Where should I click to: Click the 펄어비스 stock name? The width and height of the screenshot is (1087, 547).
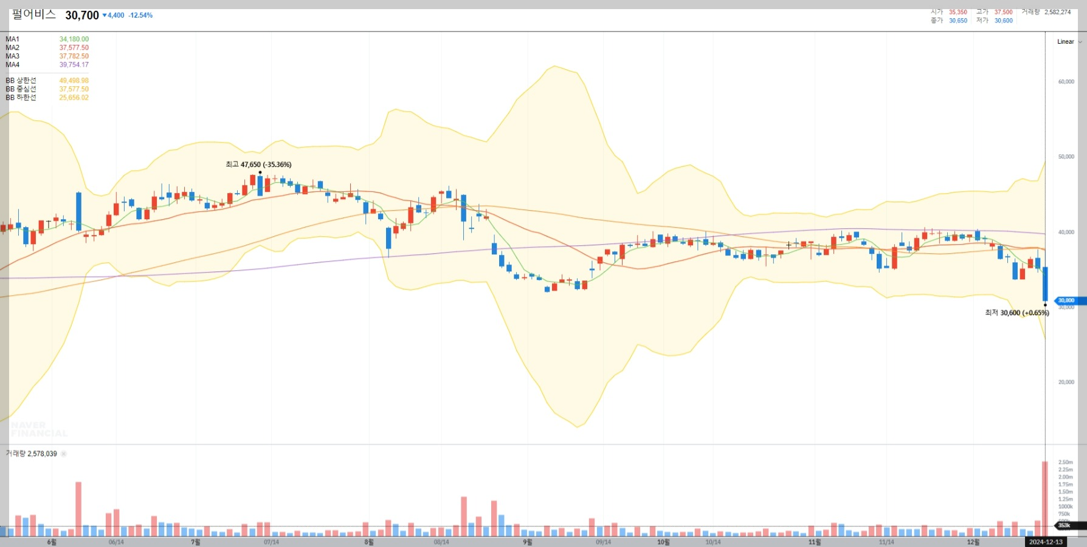click(34, 15)
